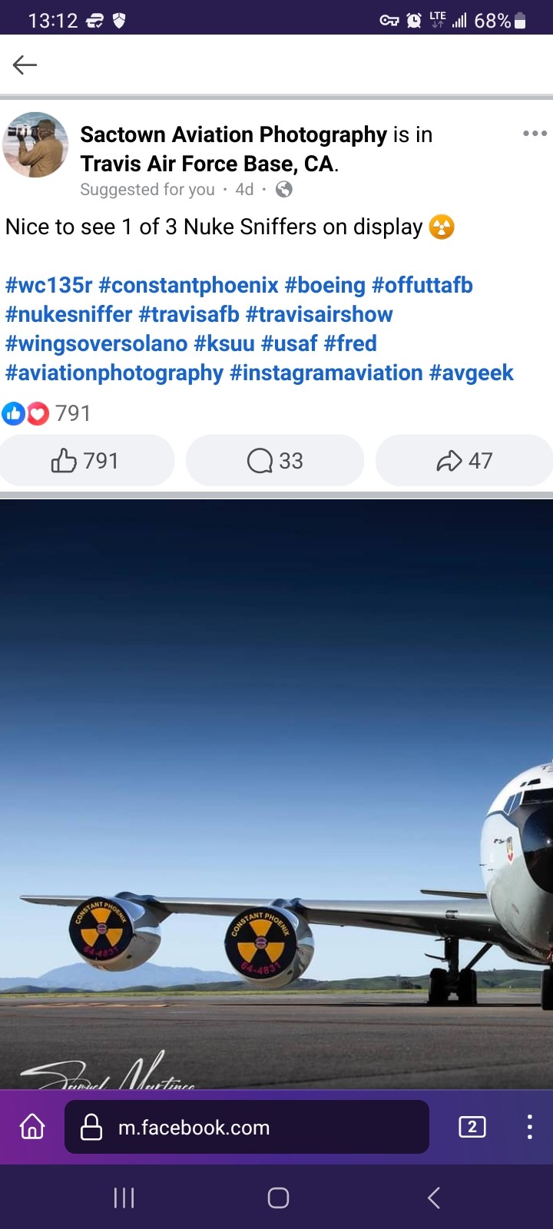Tap the globe public audience icon
553x1229 pixels.
pyautogui.click(x=283, y=189)
